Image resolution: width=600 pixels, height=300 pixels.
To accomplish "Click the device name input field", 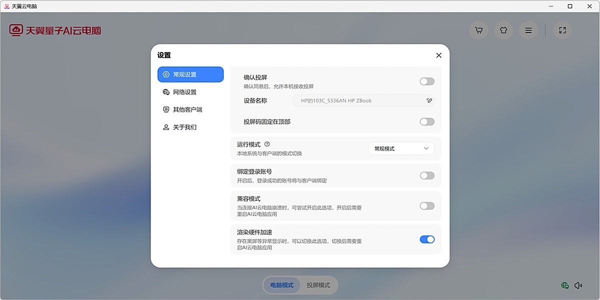I will click(x=360, y=100).
